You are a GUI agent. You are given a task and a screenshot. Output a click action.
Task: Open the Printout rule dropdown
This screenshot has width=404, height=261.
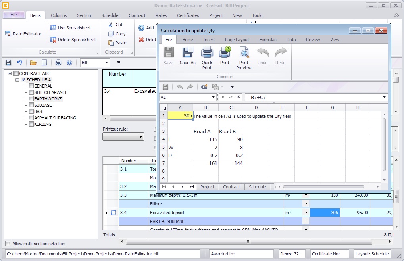(x=140, y=136)
